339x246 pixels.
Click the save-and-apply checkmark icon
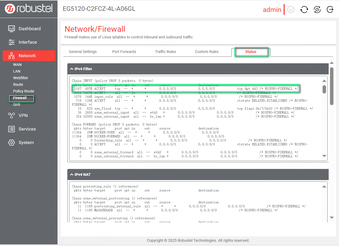(x=291, y=10)
